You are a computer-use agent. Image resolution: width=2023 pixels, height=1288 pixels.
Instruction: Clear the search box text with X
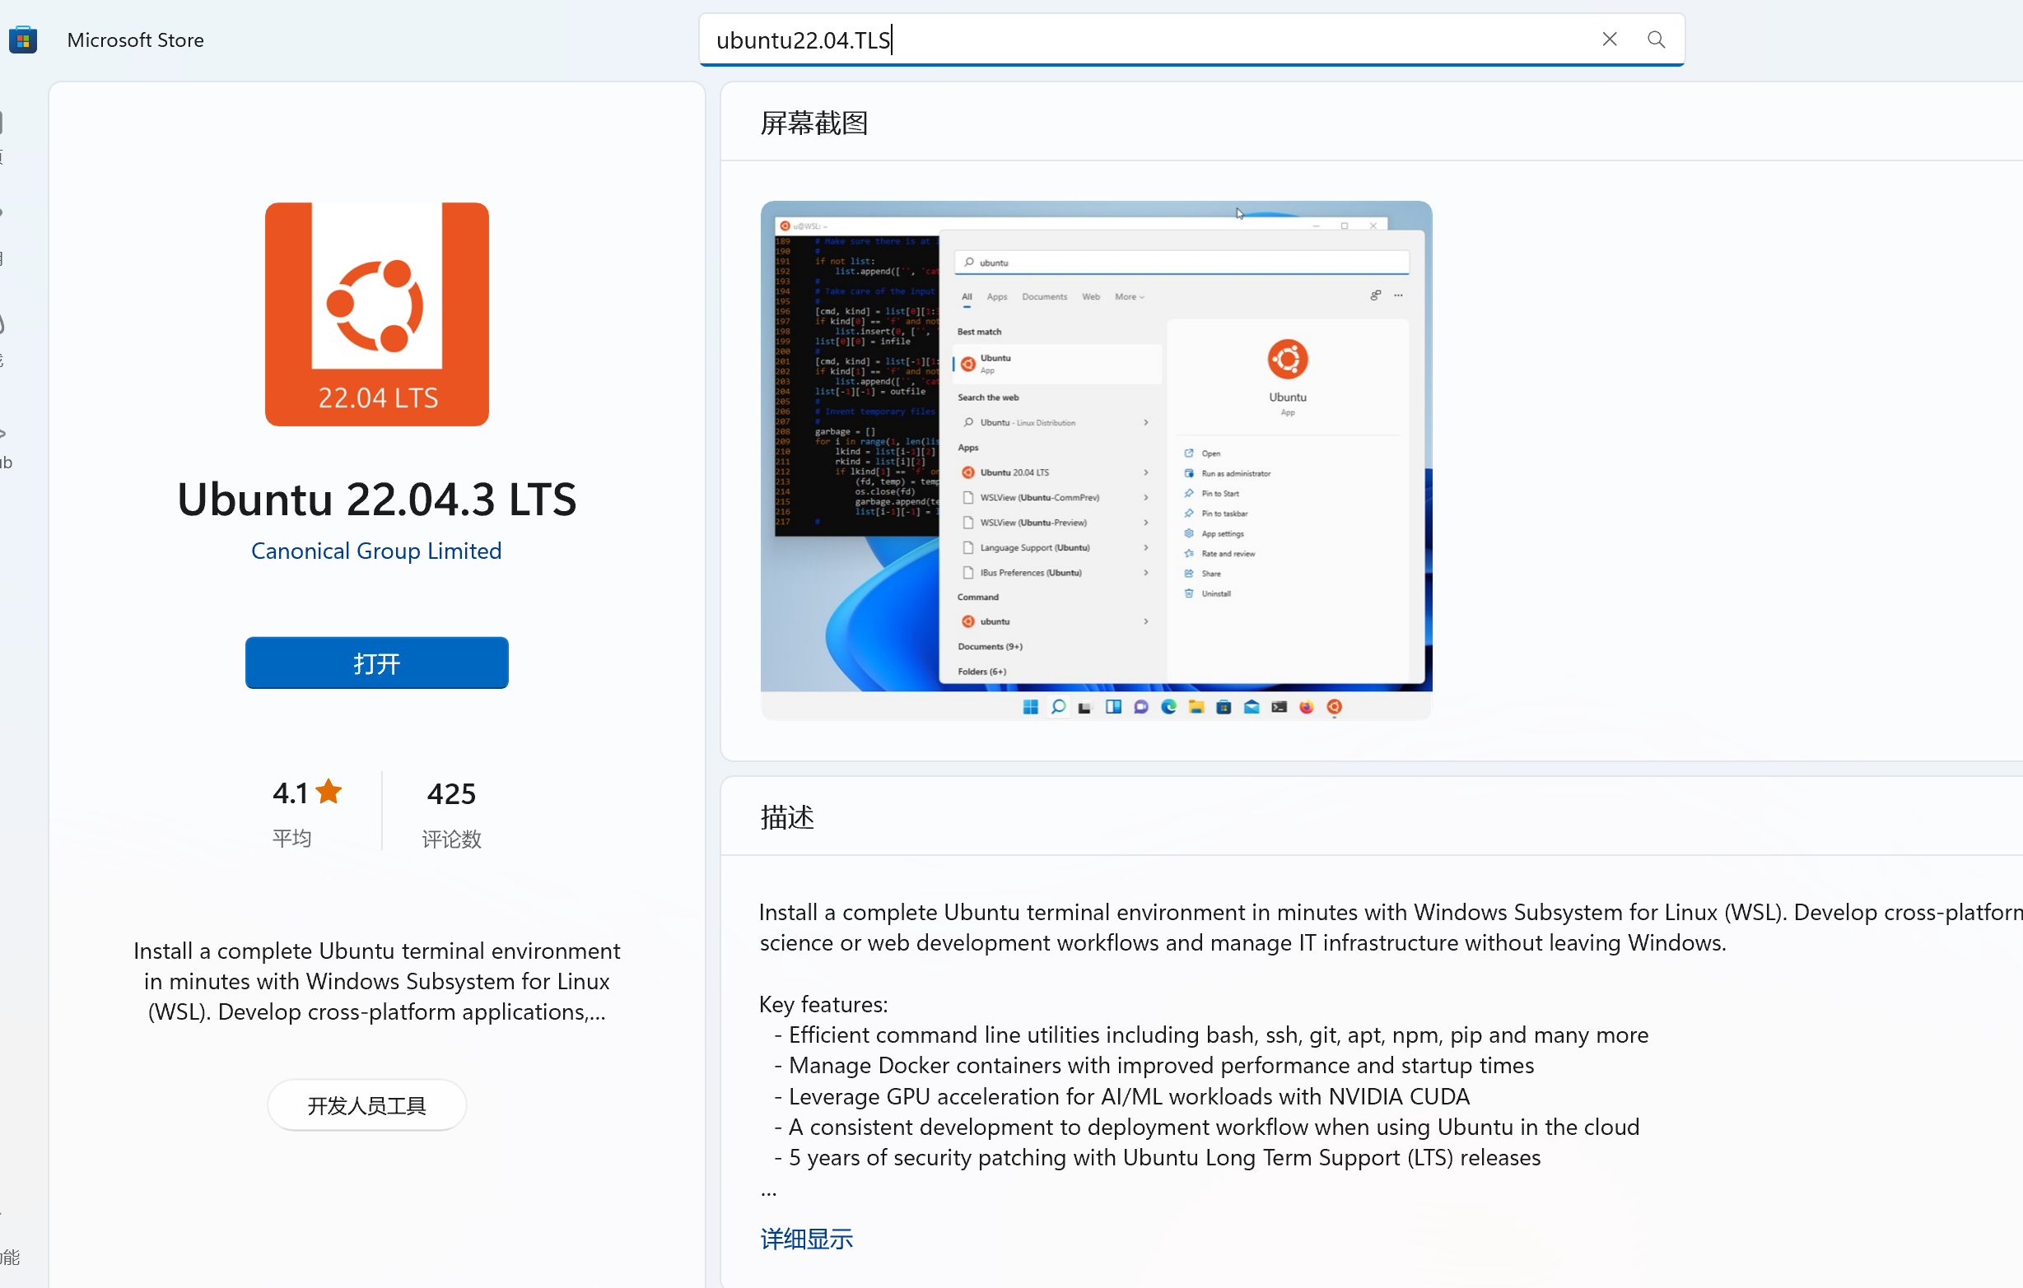pos(1609,40)
